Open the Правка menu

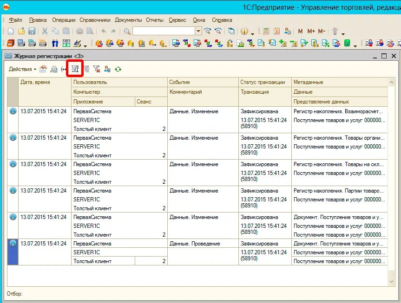click(38, 20)
